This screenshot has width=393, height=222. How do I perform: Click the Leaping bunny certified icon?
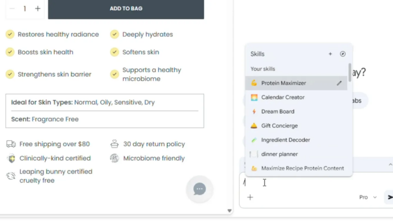pyautogui.click(x=11, y=176)
